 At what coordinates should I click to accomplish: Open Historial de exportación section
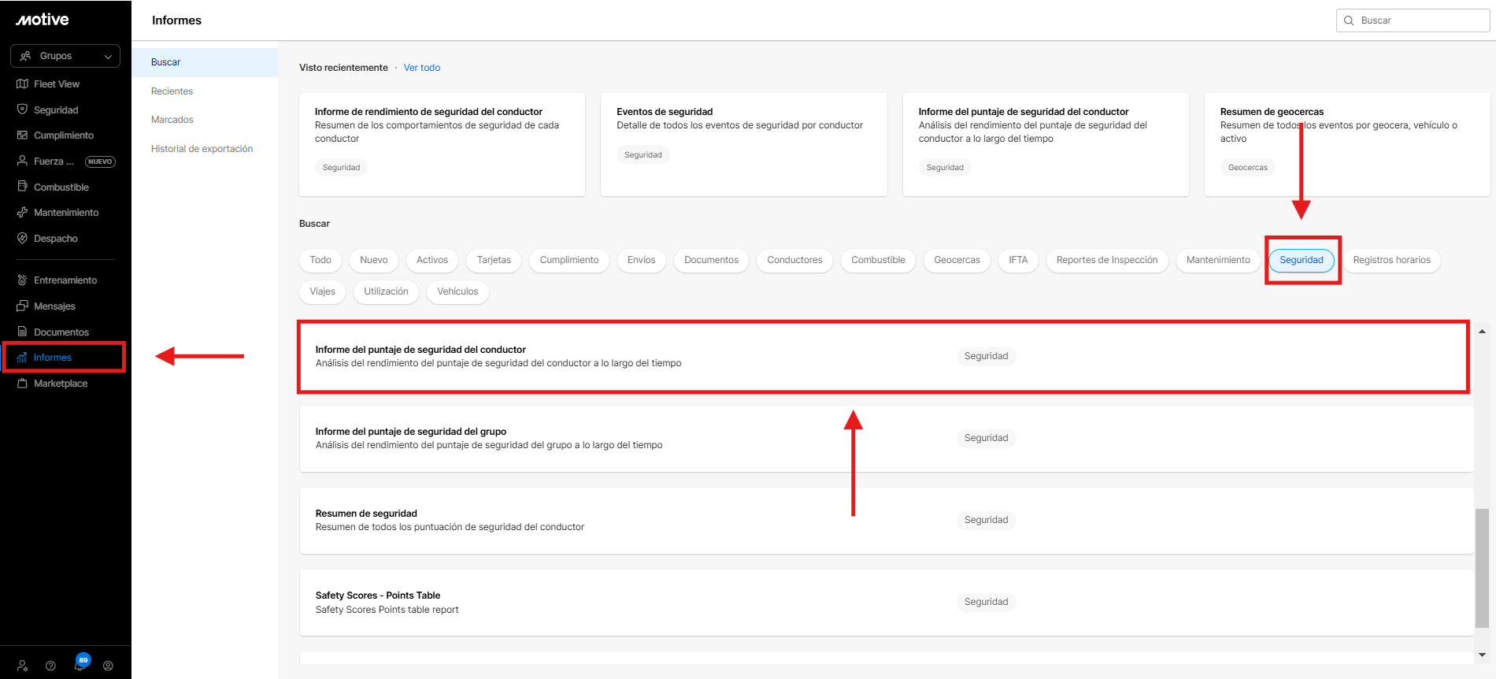pos(202,149)
